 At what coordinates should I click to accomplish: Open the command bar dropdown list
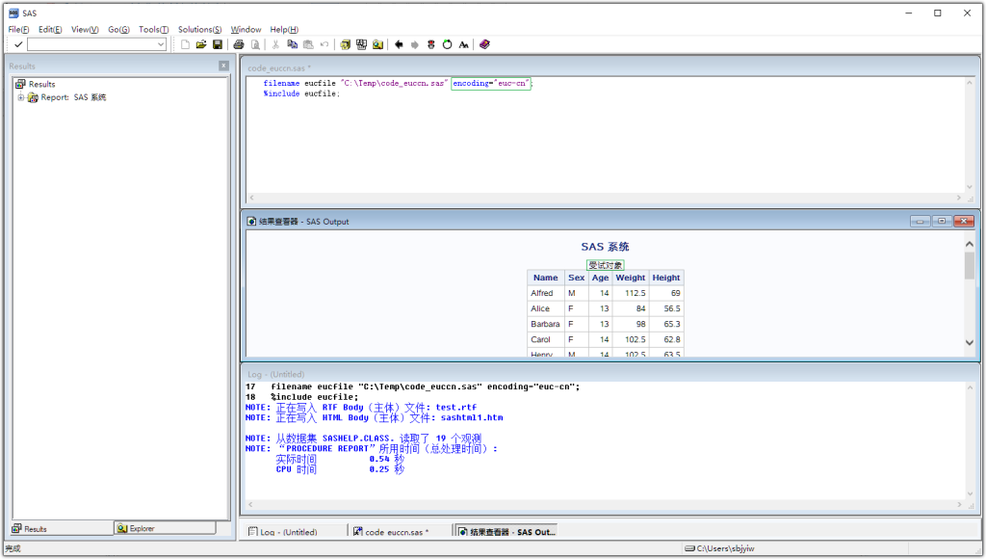click(x=160, y=43)
